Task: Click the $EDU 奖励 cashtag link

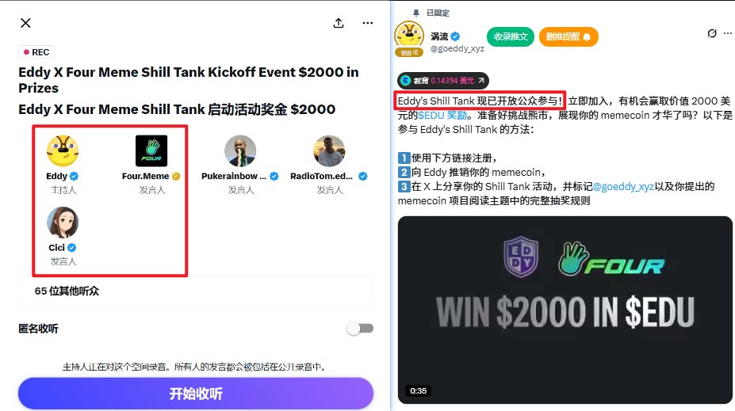Action: click(x=442, y=115)
